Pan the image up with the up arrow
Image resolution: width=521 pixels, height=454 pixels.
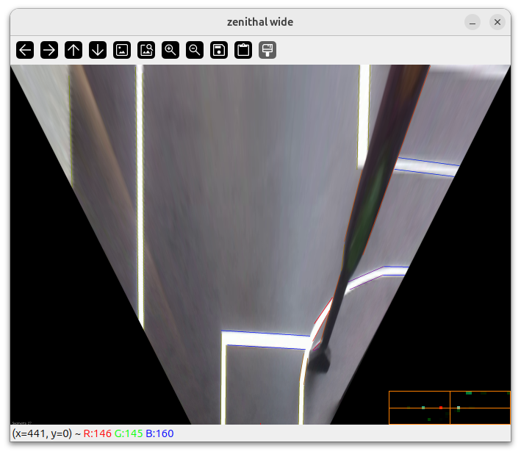pyautogui.click(x=73, y=50)
